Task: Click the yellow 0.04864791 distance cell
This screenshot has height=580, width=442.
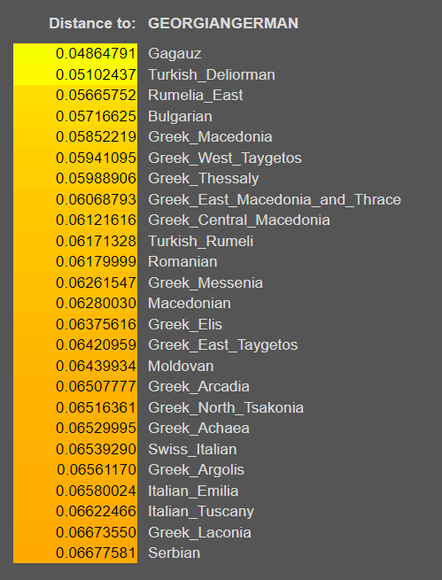Action: tap(75, 54)
